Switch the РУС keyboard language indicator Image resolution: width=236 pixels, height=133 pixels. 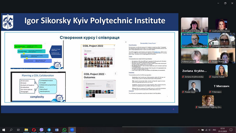[214, 130]
